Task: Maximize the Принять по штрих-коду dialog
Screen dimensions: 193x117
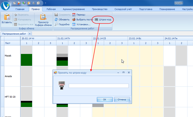Action: pyautogui.click(x=124, y=73)
